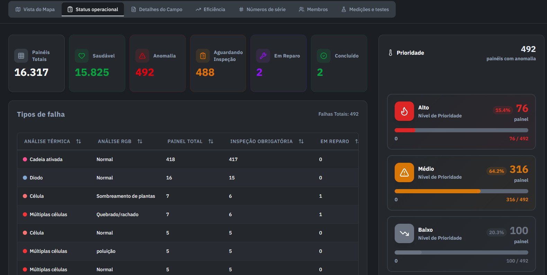This screenshot has width=547, height=275.
Task: Click the red warning triangle Anomalia icon
Action: click(x=142, y=56)
